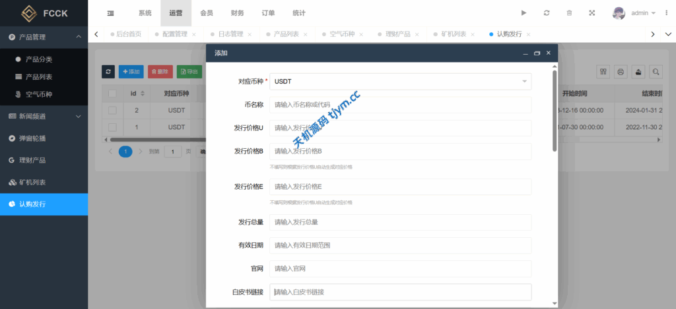676x309 pixels.
Task: Close the 日志管理 tab
Action: tap(250, 34)
